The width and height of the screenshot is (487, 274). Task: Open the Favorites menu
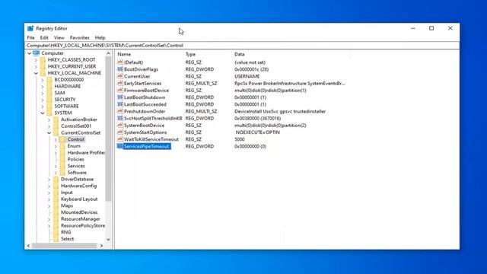coord(79,37)
